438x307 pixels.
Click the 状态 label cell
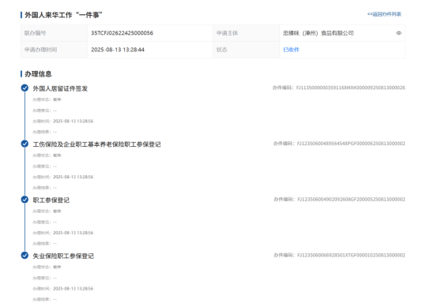click(x=246, y=50)
